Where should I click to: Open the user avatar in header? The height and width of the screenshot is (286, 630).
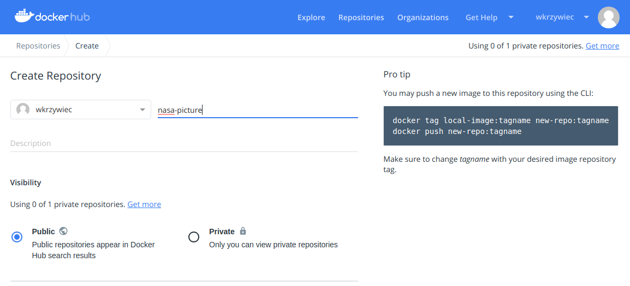tap(608, 17)
